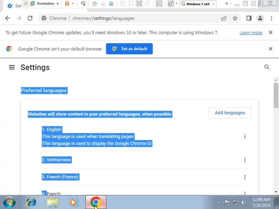This screenshot has height=209, width=279.
Task: Click the taskbar clock showing 12:49 AM
Action: pyautogui.click(x=261, y=202)
